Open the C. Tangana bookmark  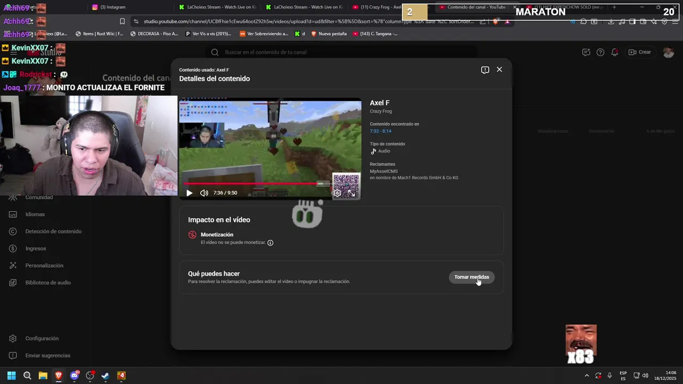pyautogui.click(x=375, y=34)
